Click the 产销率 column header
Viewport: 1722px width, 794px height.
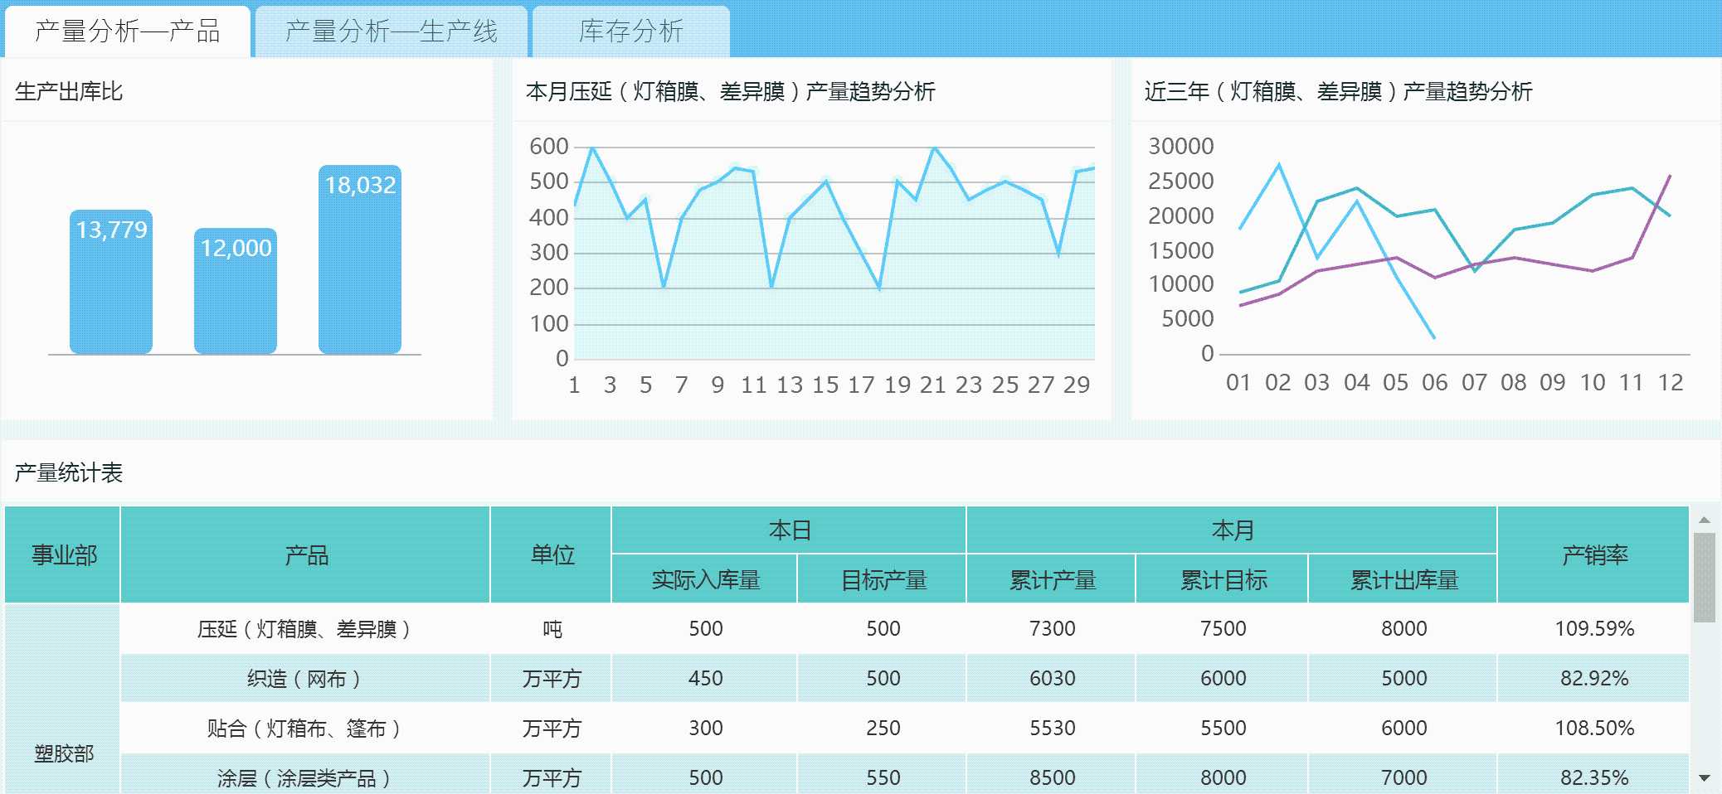[1593, 554]
